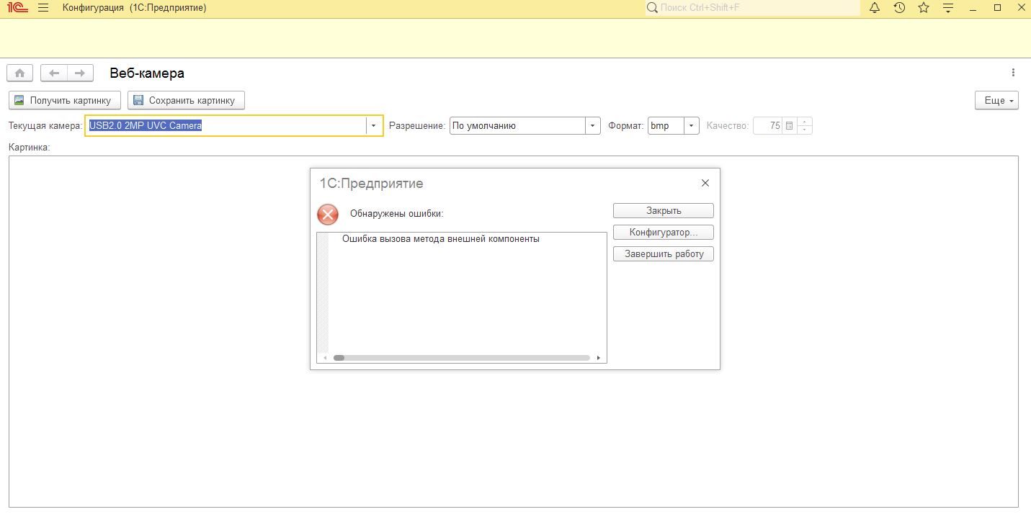Viewport: 1031px width, 517px height.
Task: Click the search field Поиск Ctrl+Shift+F
Action: pyautogui.click(x=751, y=8)
